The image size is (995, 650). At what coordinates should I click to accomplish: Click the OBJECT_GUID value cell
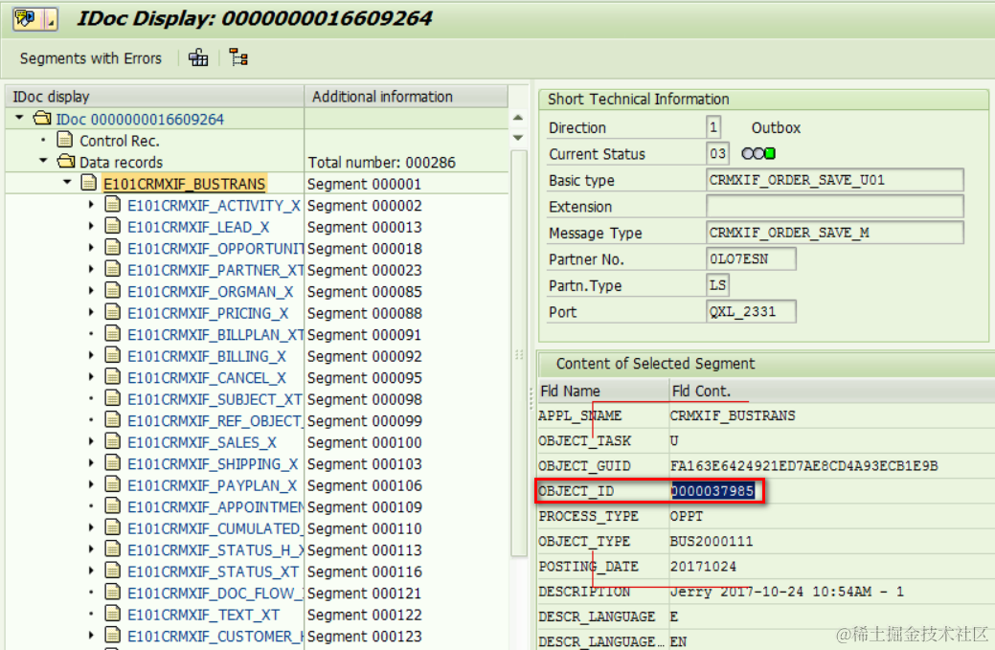tap(803, 466)
